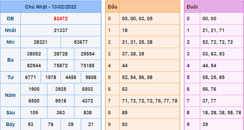Click Đầu row 1 value '18'

tap(125, 30)
